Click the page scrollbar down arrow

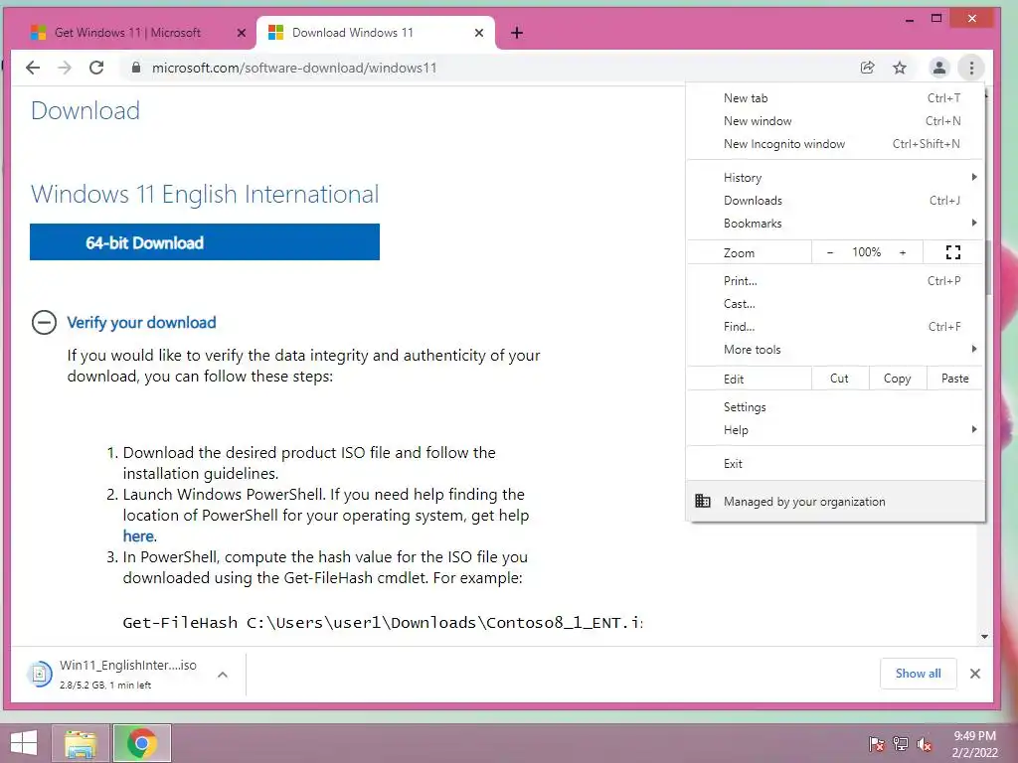(984, 637)
